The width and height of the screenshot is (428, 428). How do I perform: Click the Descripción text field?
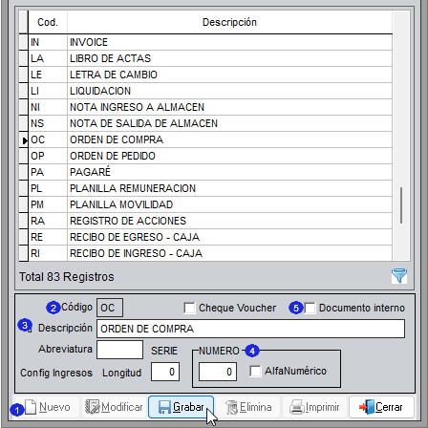pos(250,329)
